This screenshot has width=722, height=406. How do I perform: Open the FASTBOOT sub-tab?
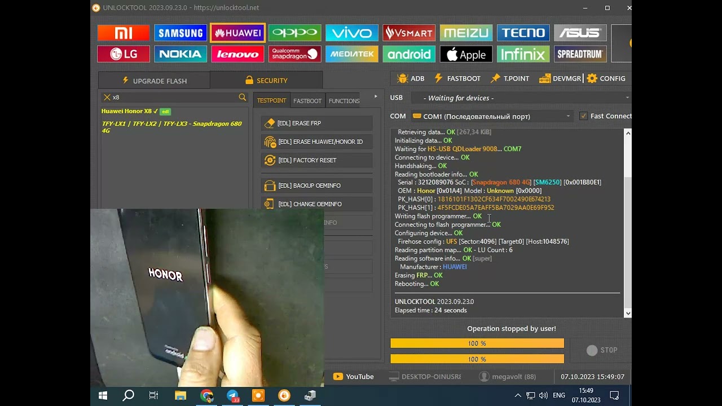coord(307,101)
